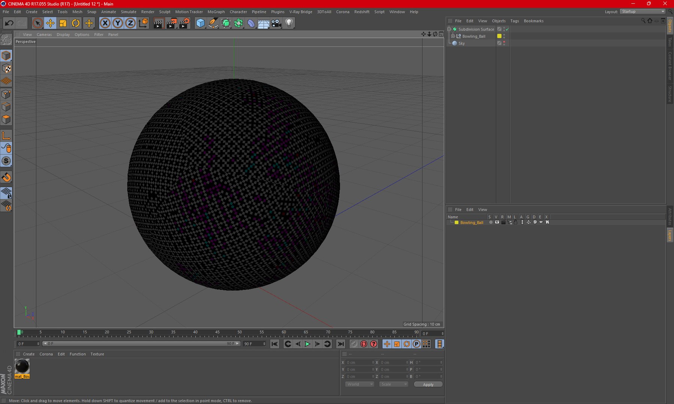Select Points mode in left sidebar

[x=6, y=94]
